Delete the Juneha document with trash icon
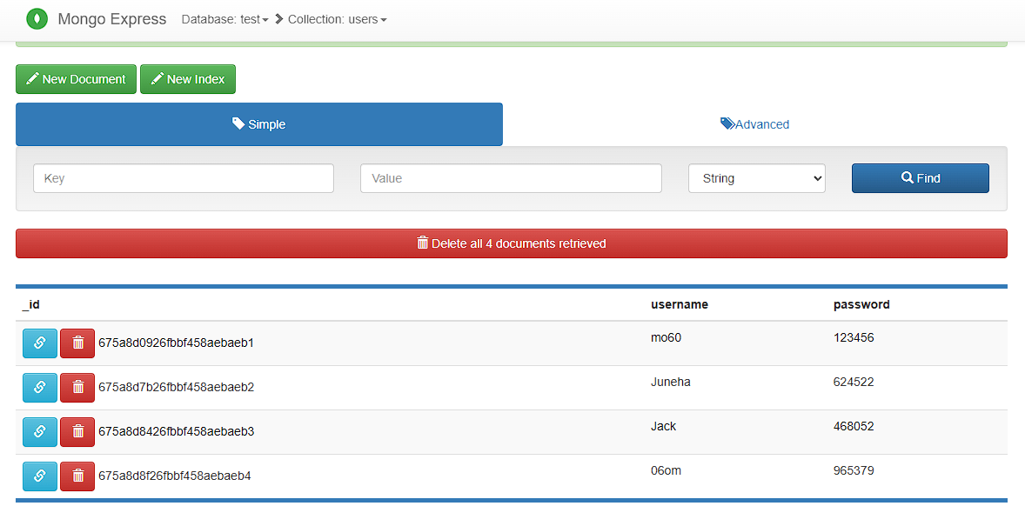The height and width of the screenshot is (506, 1025). [x=77, y=387]
